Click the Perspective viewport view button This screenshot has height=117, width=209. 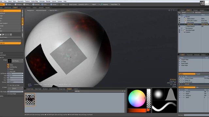[x=30, y=10]
